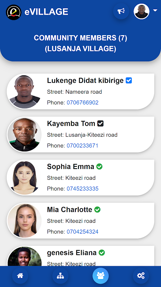Open the Mia Charlotte member card name
This screenshot has width=161, height=287.
[69, 210]
